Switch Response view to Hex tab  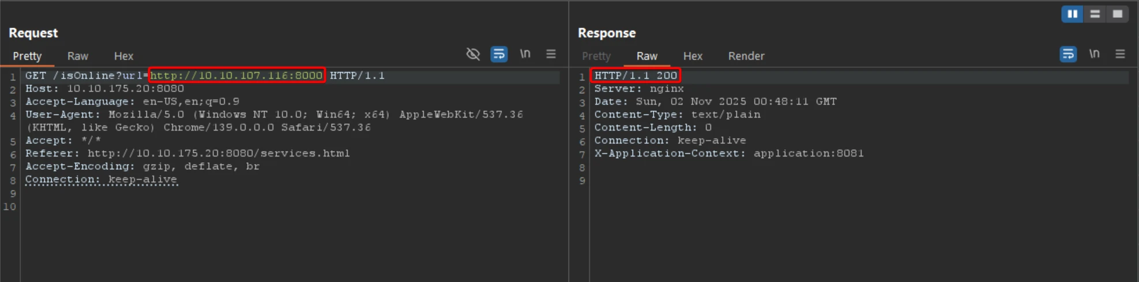(x=693, y=56)
